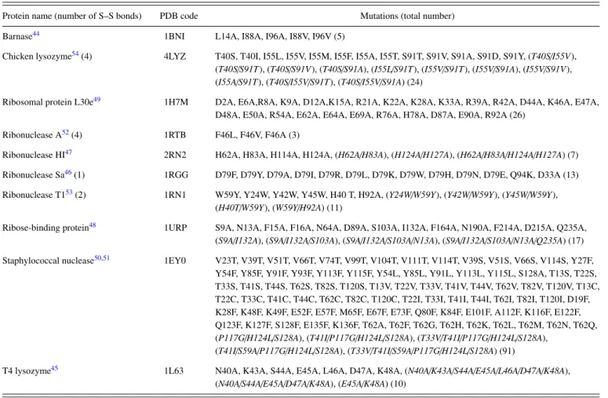The height and width of the screenshot is (398, 608).
Task: Click PDB code 1URP
Action: click(x=175, y=228)
